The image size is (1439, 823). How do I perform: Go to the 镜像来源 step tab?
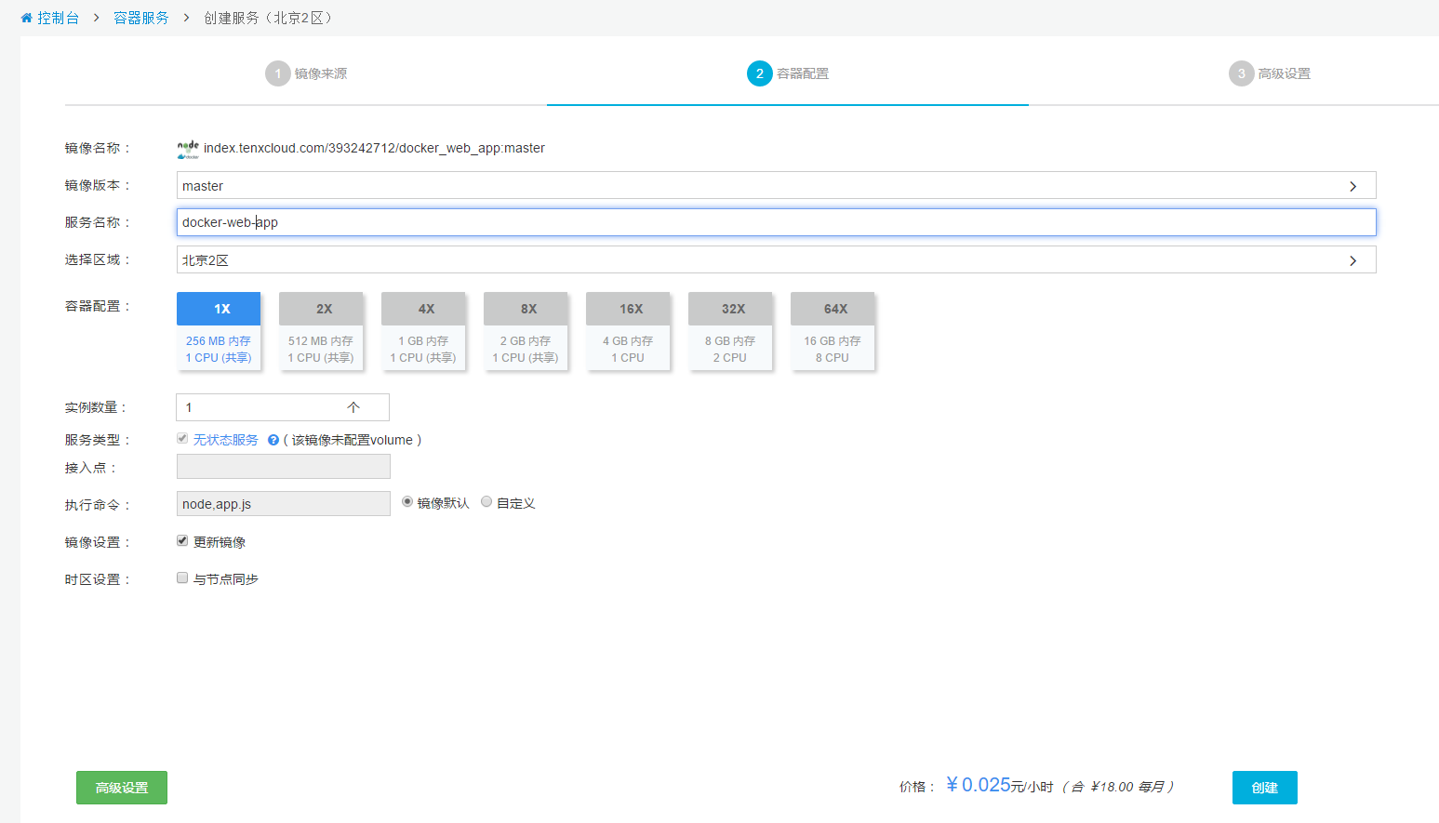306,73
